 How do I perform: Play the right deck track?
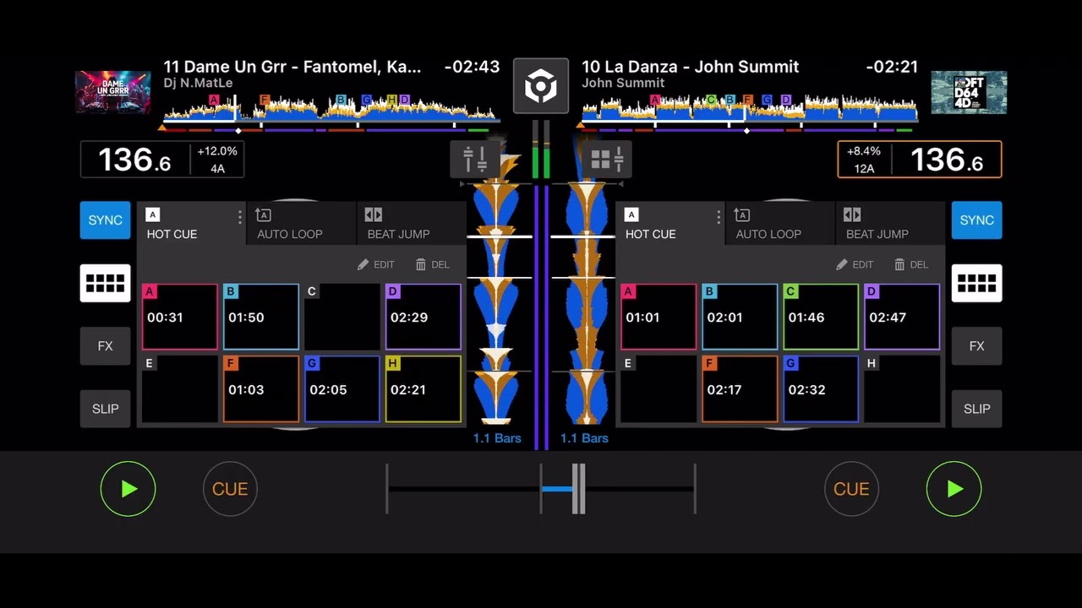click(x=954, y=489)
